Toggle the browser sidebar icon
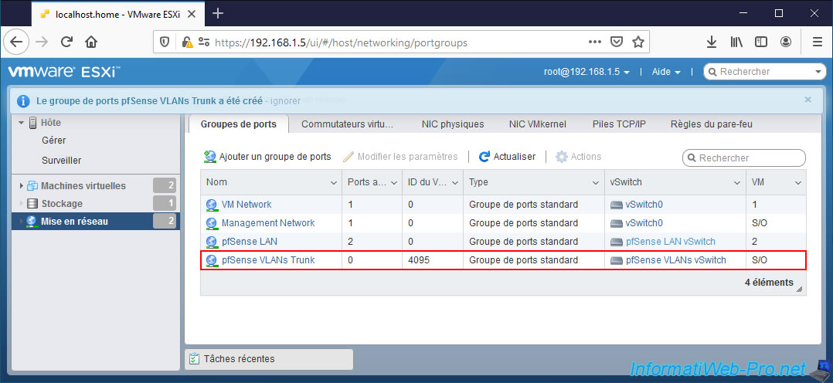This screenshot has width=833, height=383. click(x=761, y=42)
